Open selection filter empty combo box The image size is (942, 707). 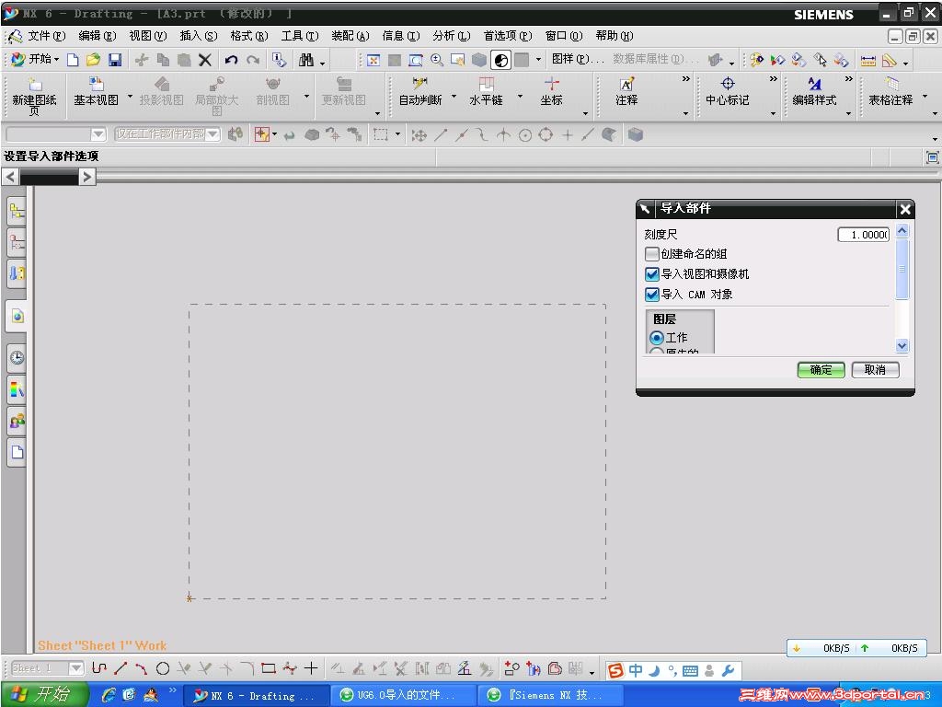(x=56, y=134)
